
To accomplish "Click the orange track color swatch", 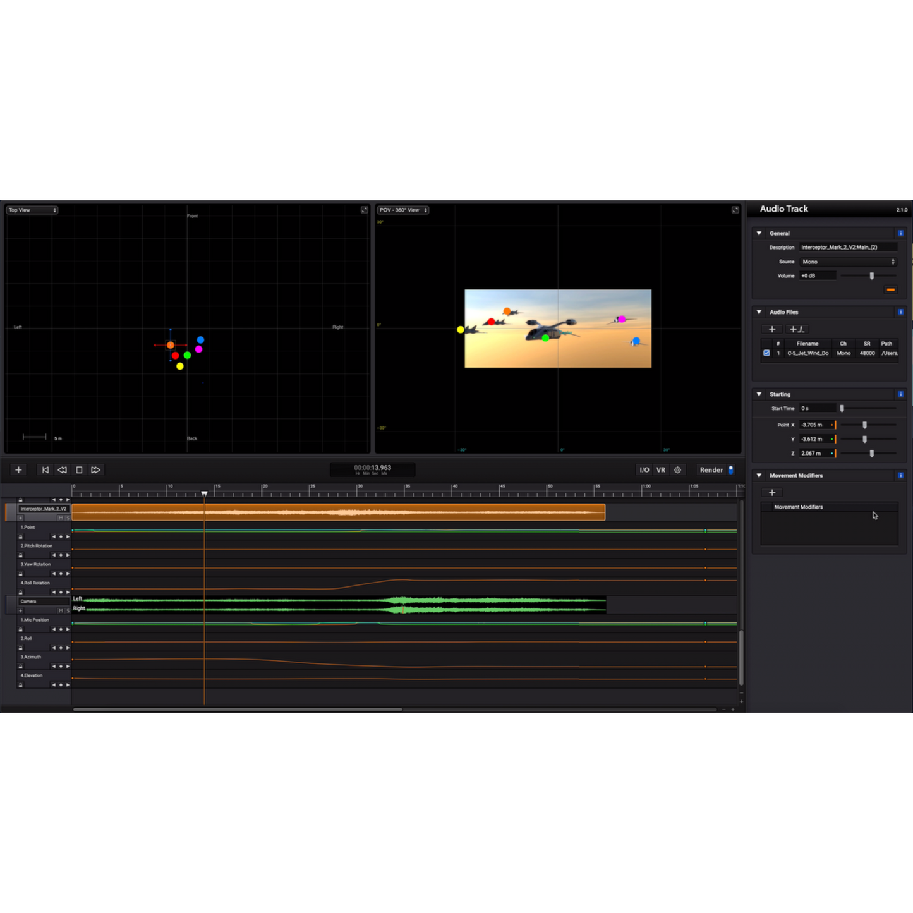I will tap(891, 290).
